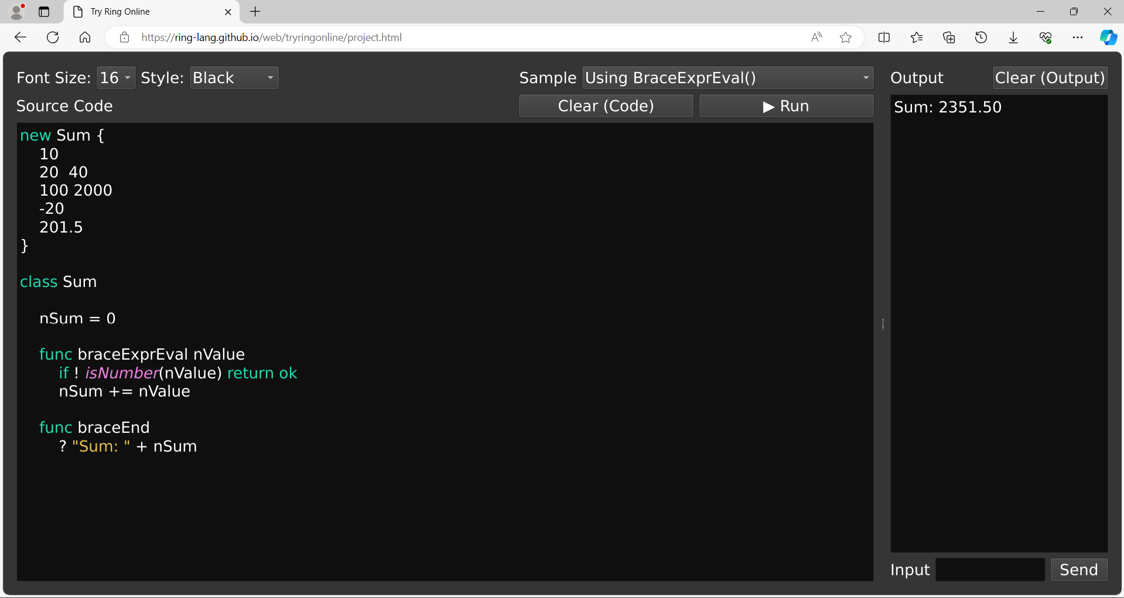Add page to favorites star icon

click(x=845, y=37)
